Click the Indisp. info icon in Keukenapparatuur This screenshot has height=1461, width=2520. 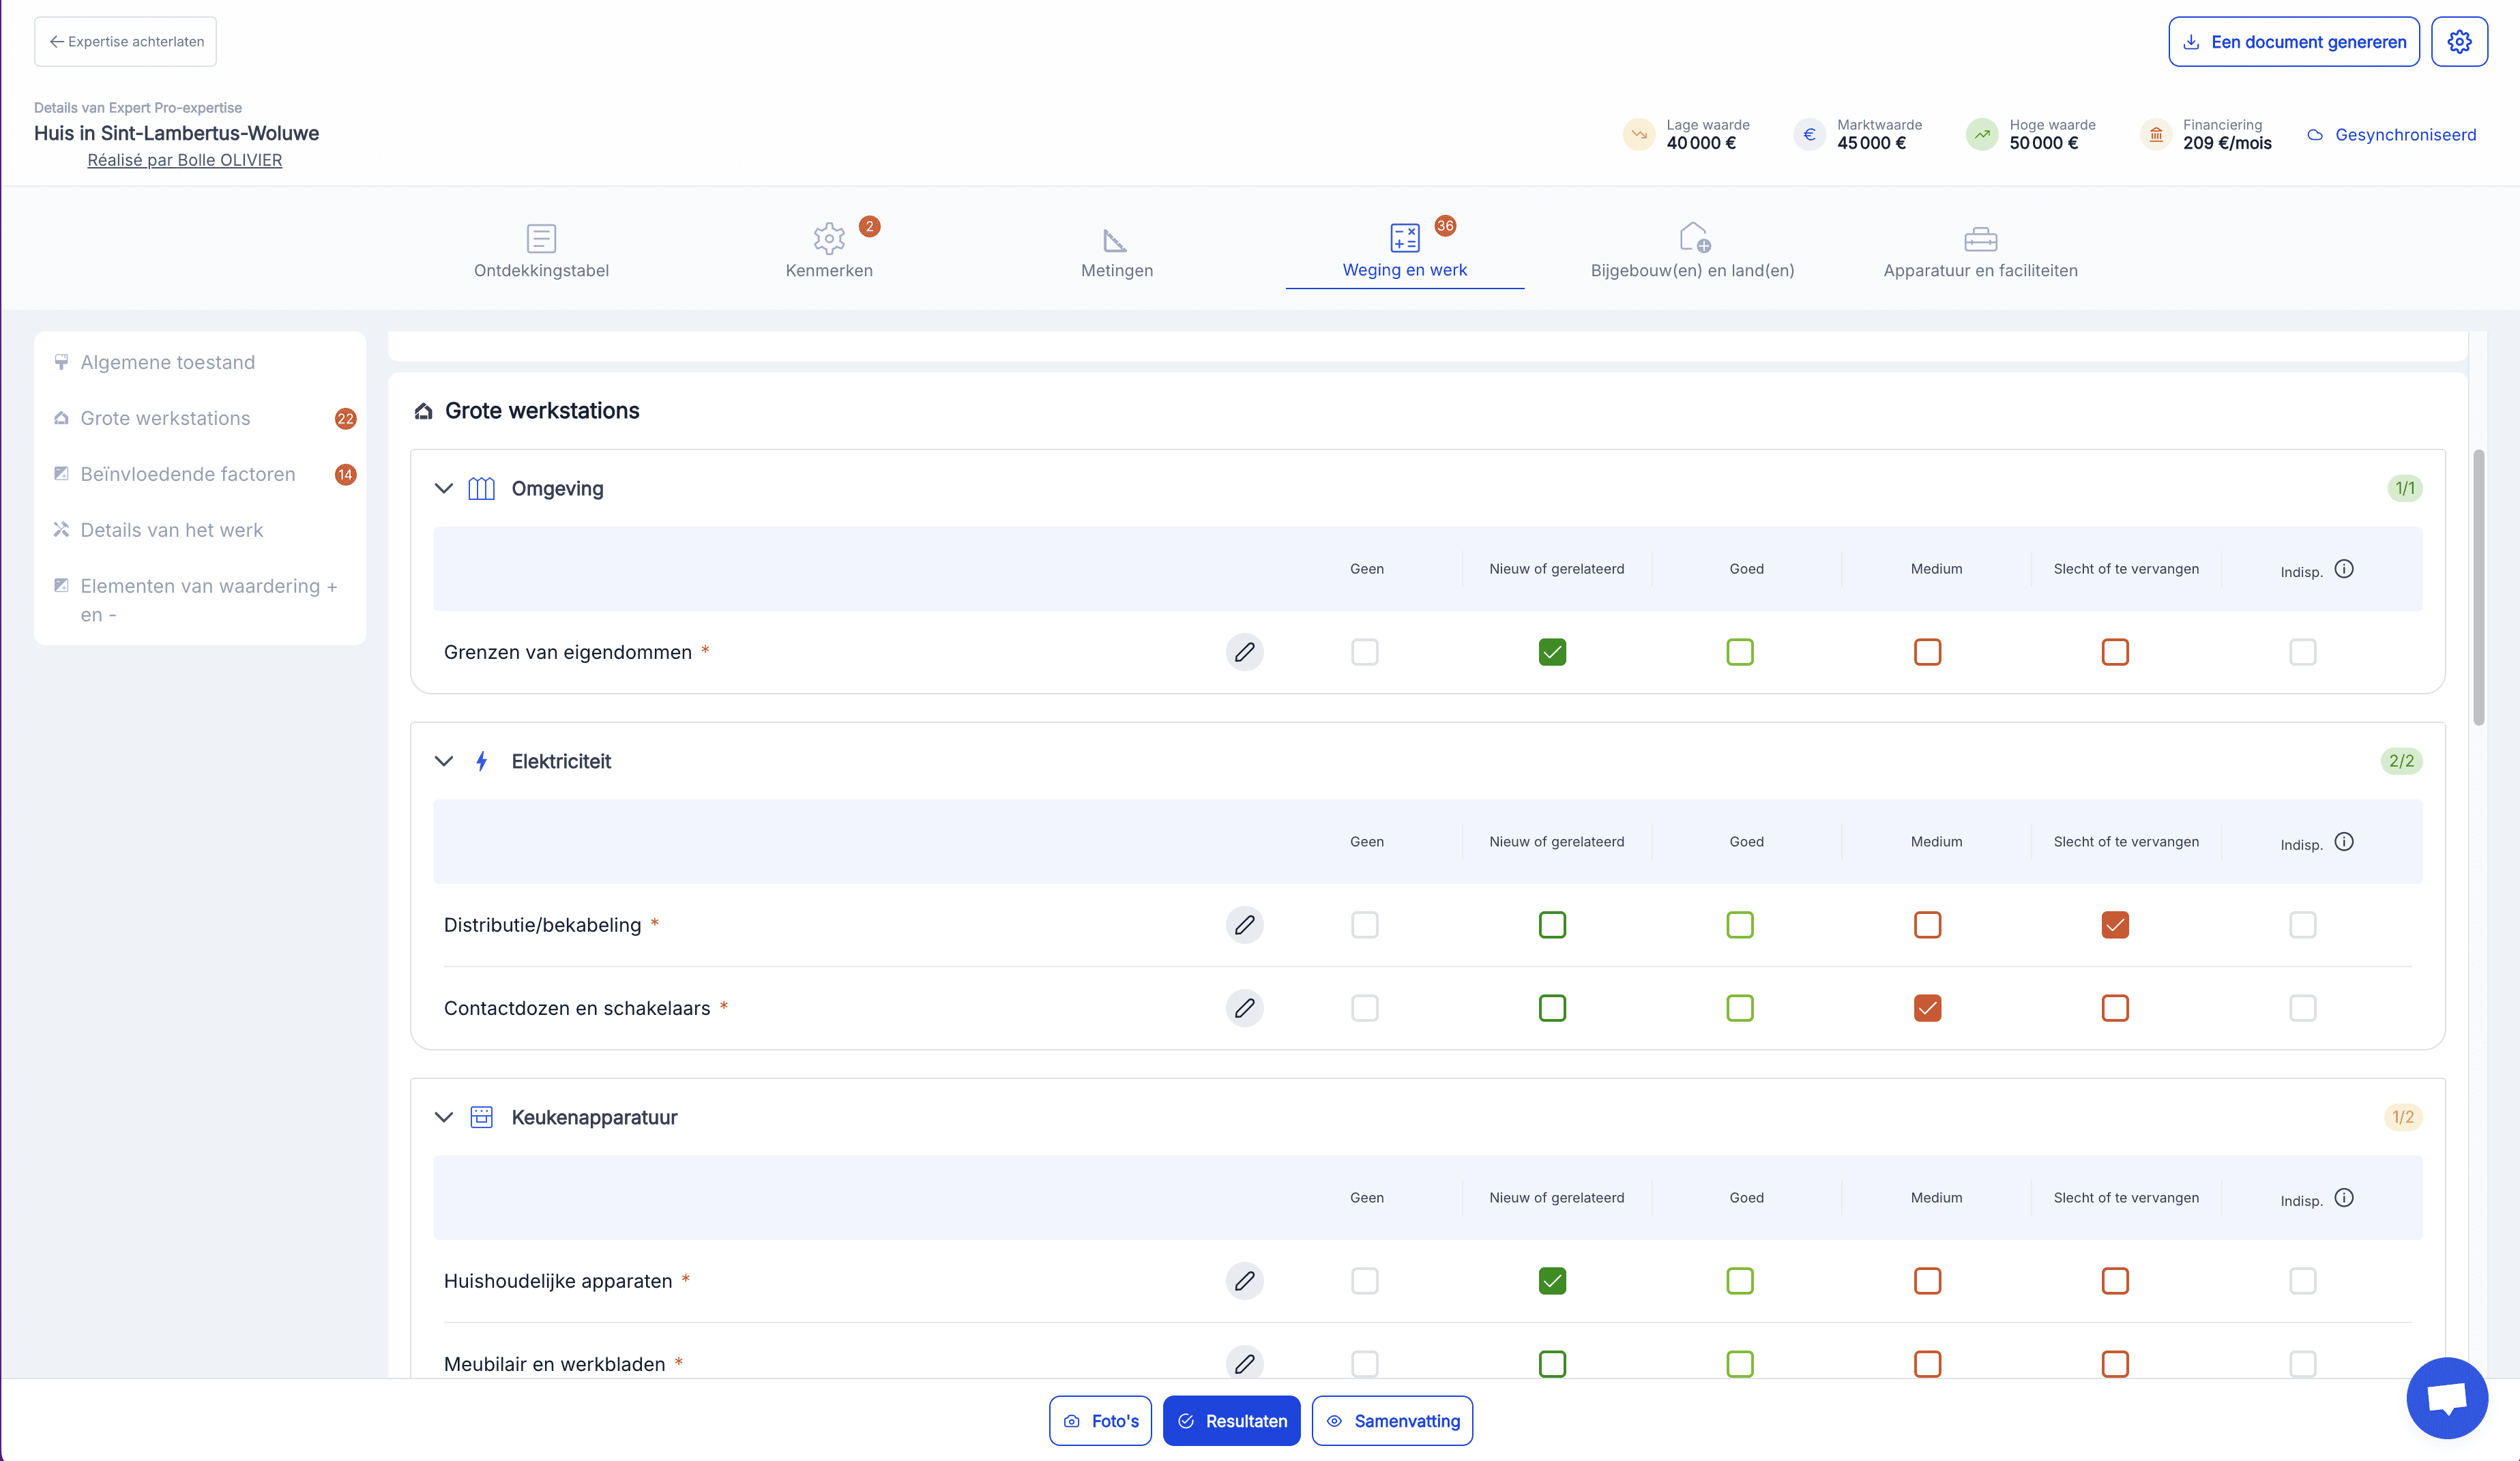[x=2344, y=1198]
